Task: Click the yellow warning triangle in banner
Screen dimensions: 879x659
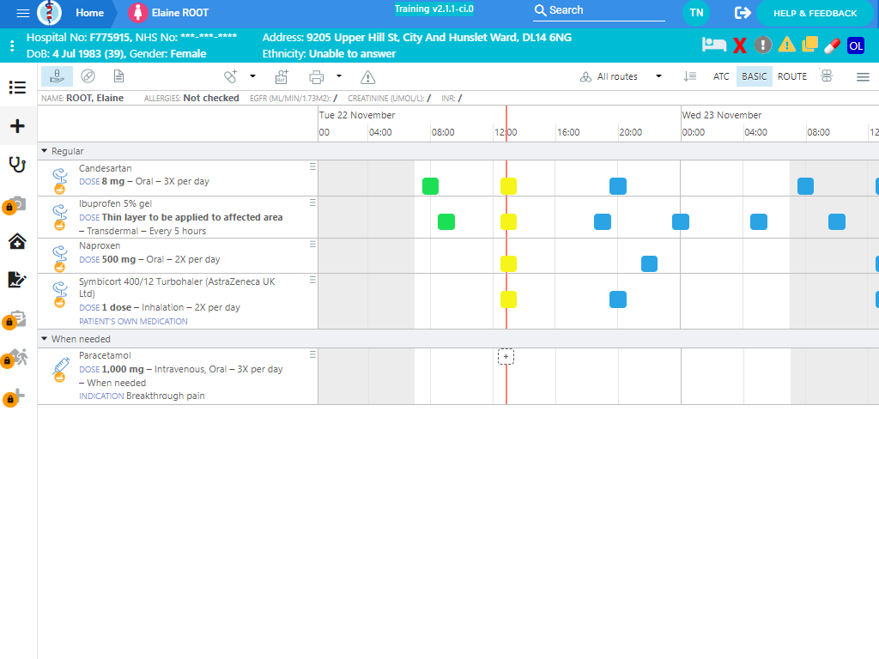Action: point(786,45)
